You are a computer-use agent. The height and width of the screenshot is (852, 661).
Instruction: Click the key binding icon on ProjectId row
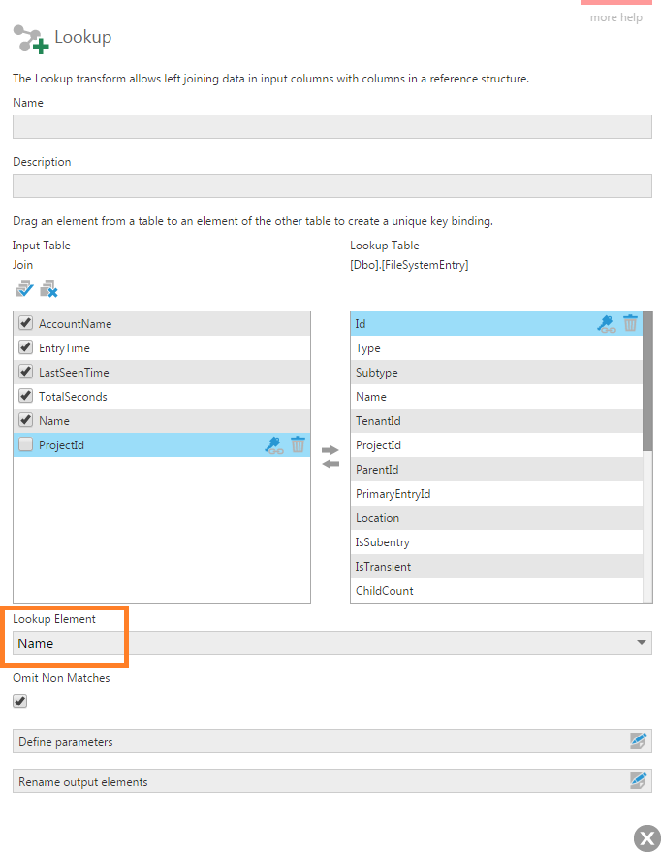click(x=274, y=444)
